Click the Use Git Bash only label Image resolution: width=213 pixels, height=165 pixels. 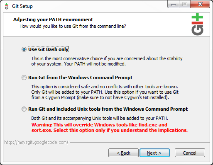pyautogui.click(x=48, y=49)
